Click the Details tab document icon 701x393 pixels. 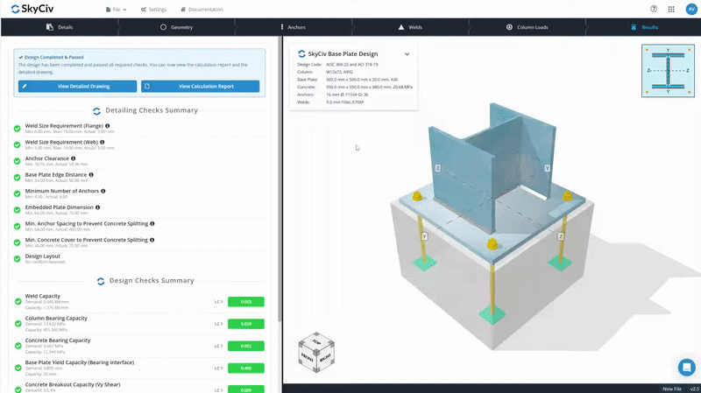coord(50,27)
